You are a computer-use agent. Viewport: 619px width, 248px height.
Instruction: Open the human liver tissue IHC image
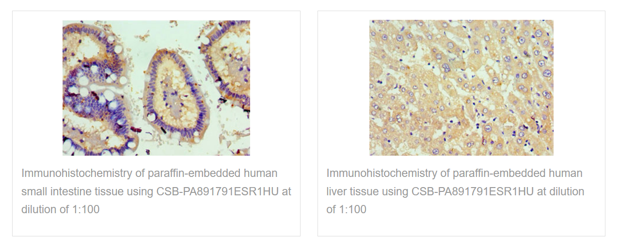coord(461,88)
